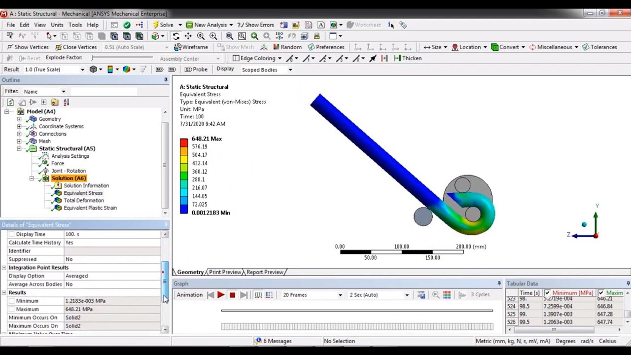The width and height of the screenshot is (631, 355).
Task: Click the Play animation button
Action: [220, 295]
